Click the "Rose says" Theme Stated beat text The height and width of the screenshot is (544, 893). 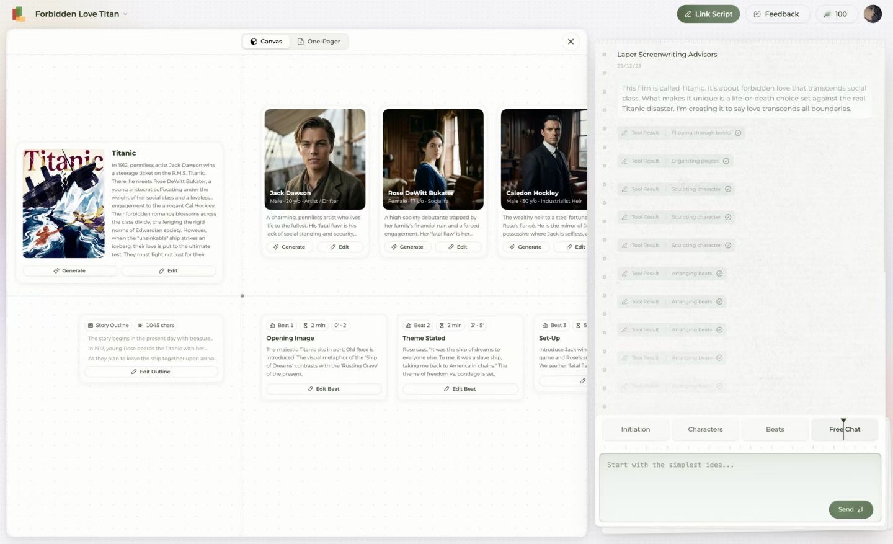(x=455, y=362)
